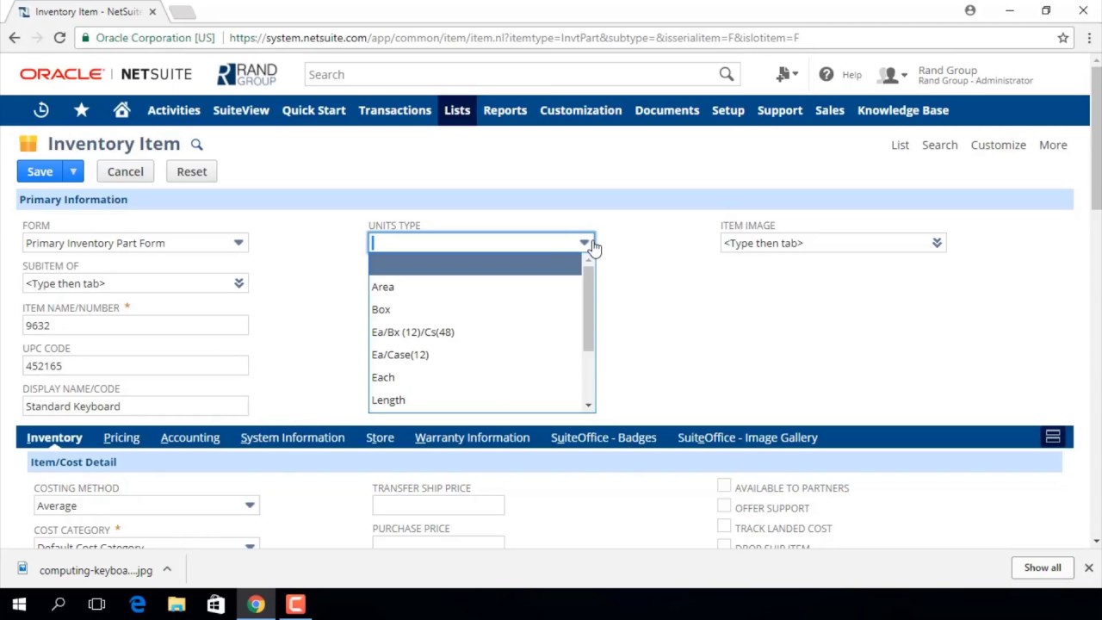Open Windows search on taskbar
The height and width of the screenshot is (620, 1102).
59,604
